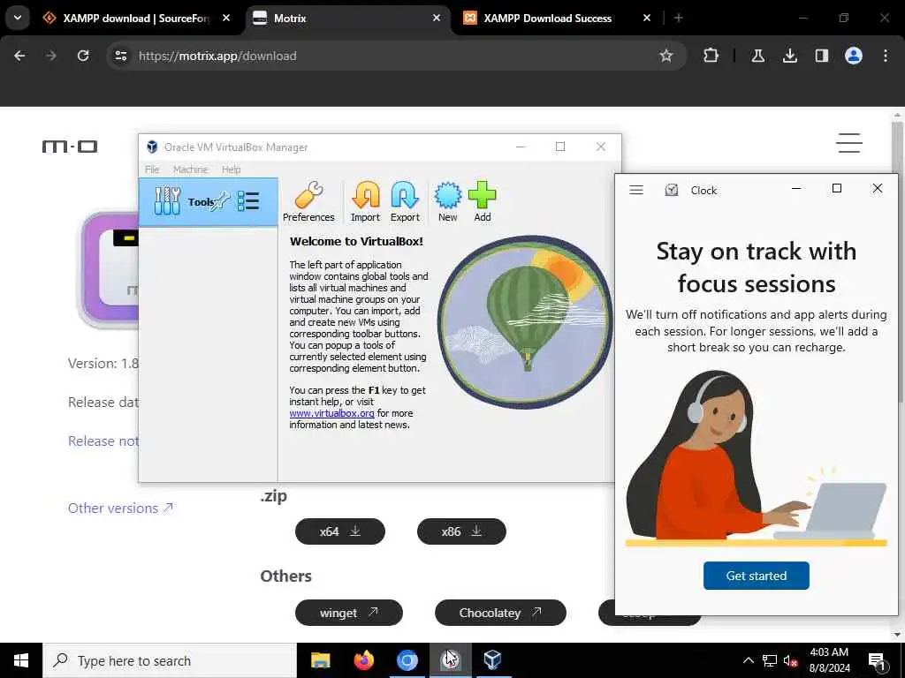The image size is (905, 678).
Task: Bookmark this page with star icon
Action: point(666,56)
